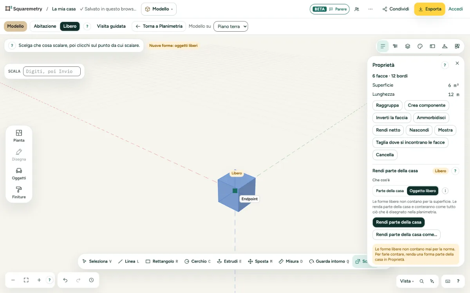This screenshot has width=470, height=293.
Task: Click the Accedi sign-in link
Action: click(456, 9)
